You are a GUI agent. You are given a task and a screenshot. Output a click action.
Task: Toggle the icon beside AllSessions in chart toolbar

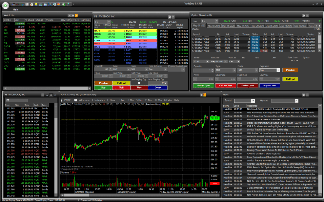75,100
